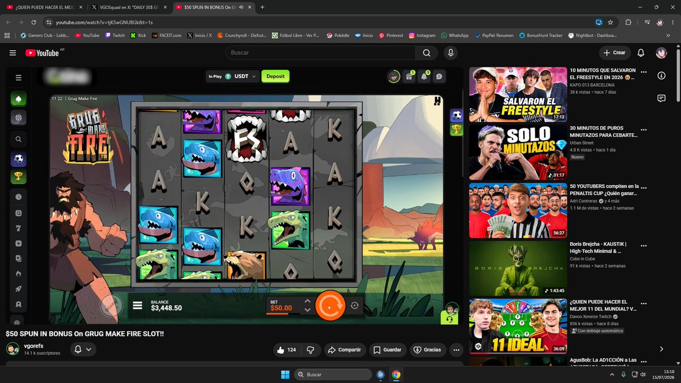Open SOLO MINUTAZOS thumbnail
This screenshot has height=383, width=681.
(518, 152)
